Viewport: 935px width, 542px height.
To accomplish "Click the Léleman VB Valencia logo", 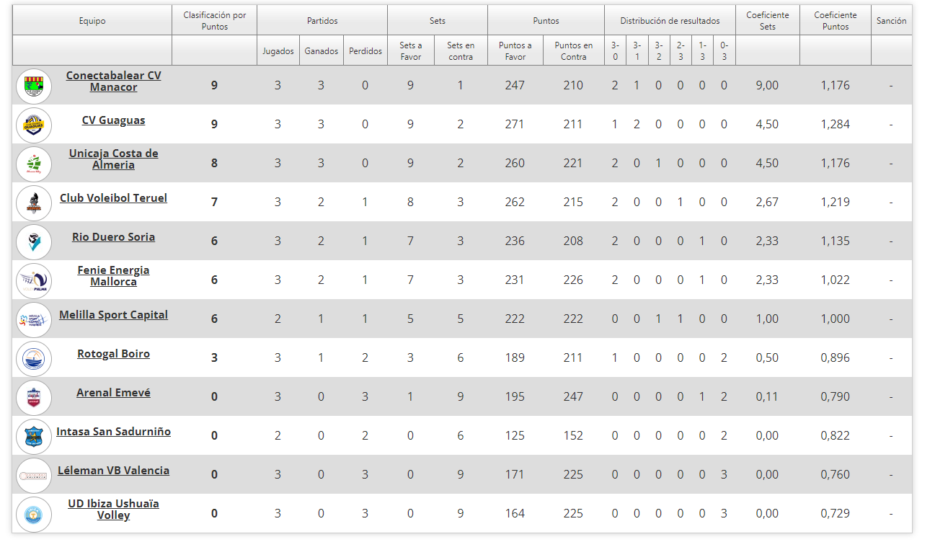I will coord(34,476).
